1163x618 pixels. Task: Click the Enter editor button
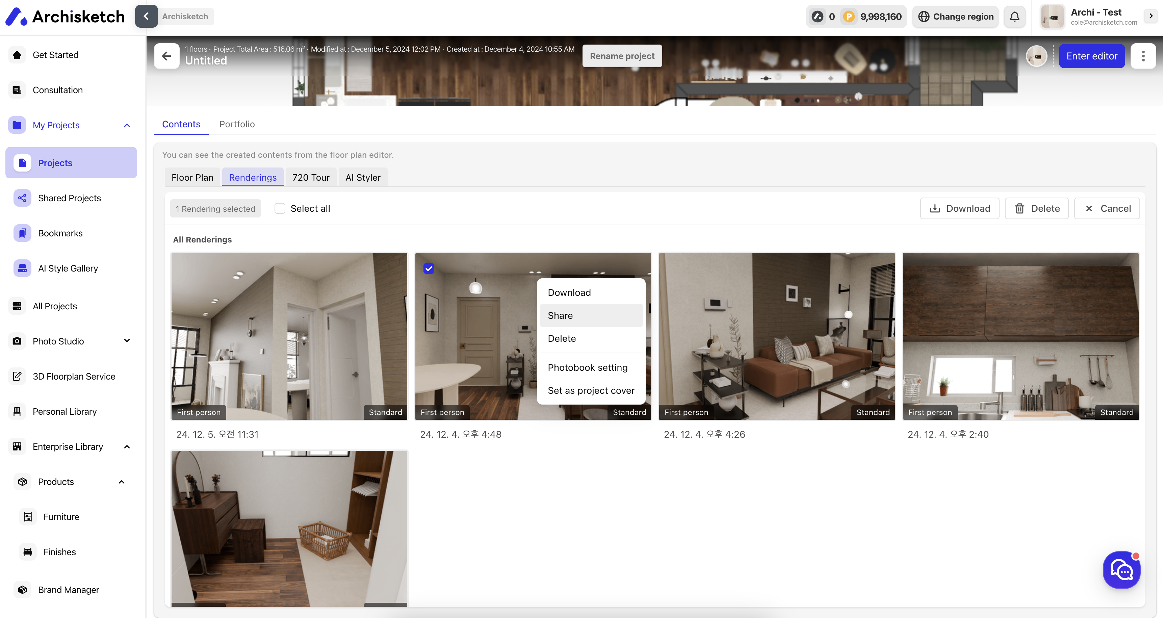1091,56
